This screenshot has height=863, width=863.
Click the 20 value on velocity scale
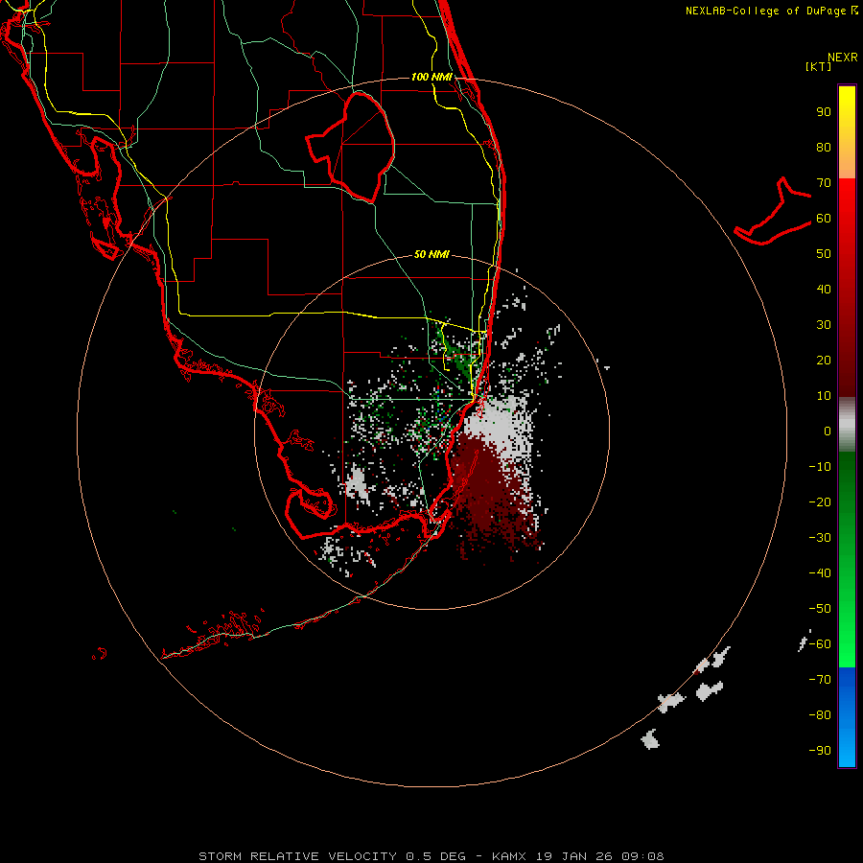824,361
